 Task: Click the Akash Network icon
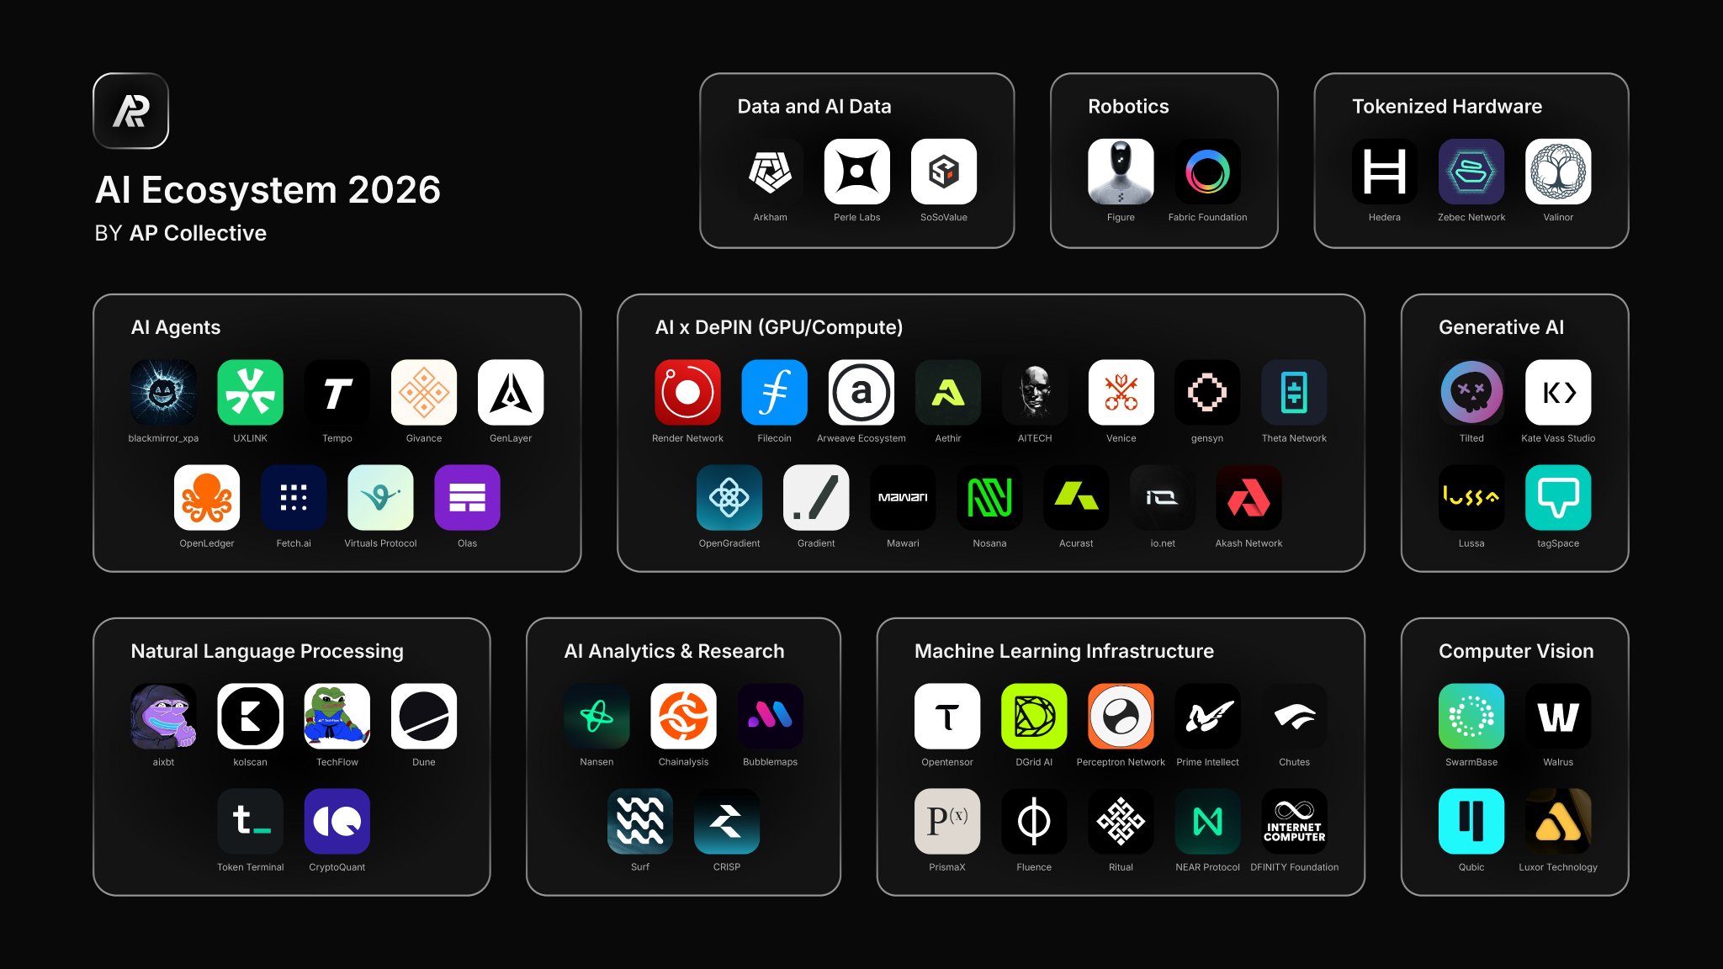[1249, 497]
